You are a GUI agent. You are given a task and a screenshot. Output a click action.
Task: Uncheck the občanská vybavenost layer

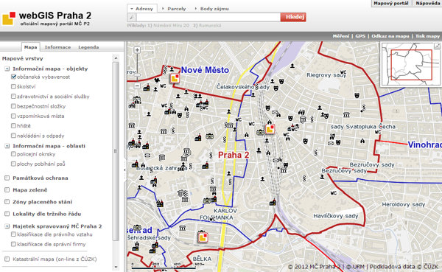pyautogui.click(x=13, y=77)
